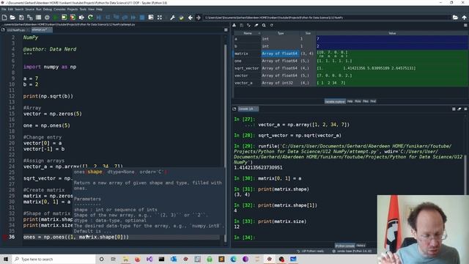Search variables magnifier icon

(x=264, y=26)
